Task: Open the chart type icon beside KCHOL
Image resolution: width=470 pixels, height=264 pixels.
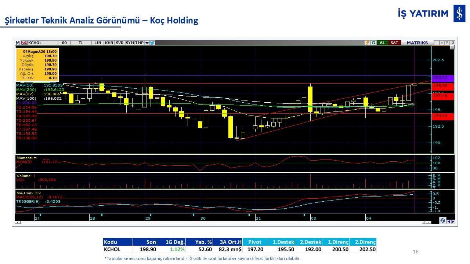Action: point(24,43)
